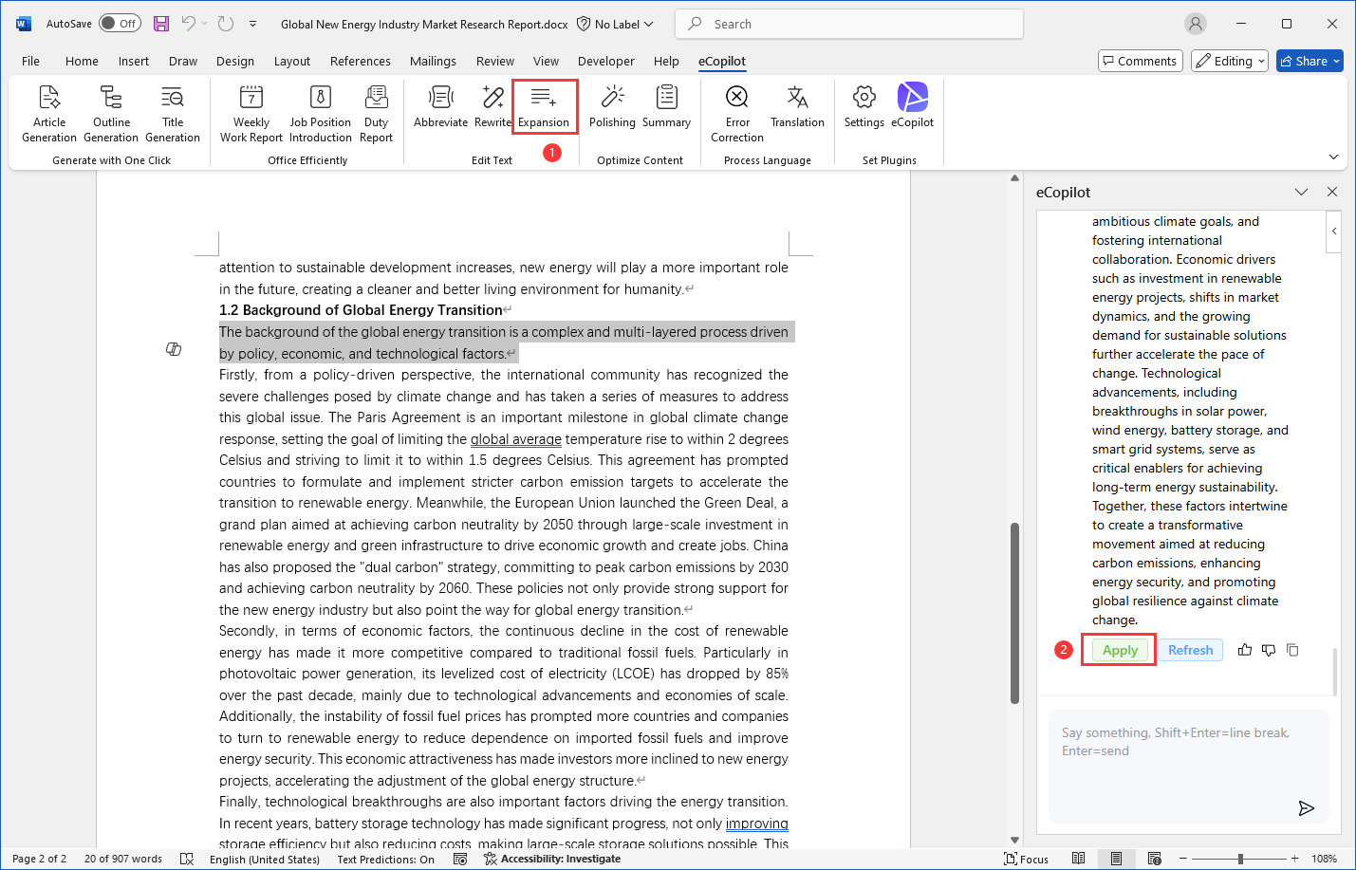Copy the eCopilot response text
Viewport: 1356px width, 870px height.
1292,650
